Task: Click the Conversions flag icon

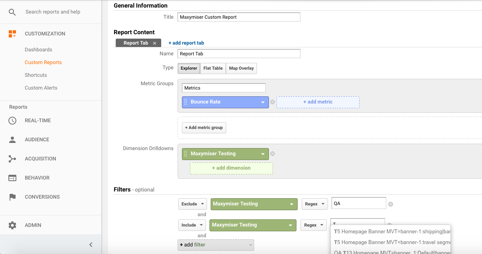Action: (12, 197)
